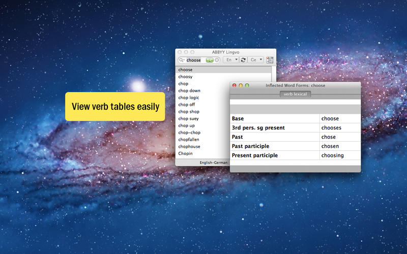The image size is (407, 254).
Task: Close the Inflected Word Forms window
Action: pos(235,85)
